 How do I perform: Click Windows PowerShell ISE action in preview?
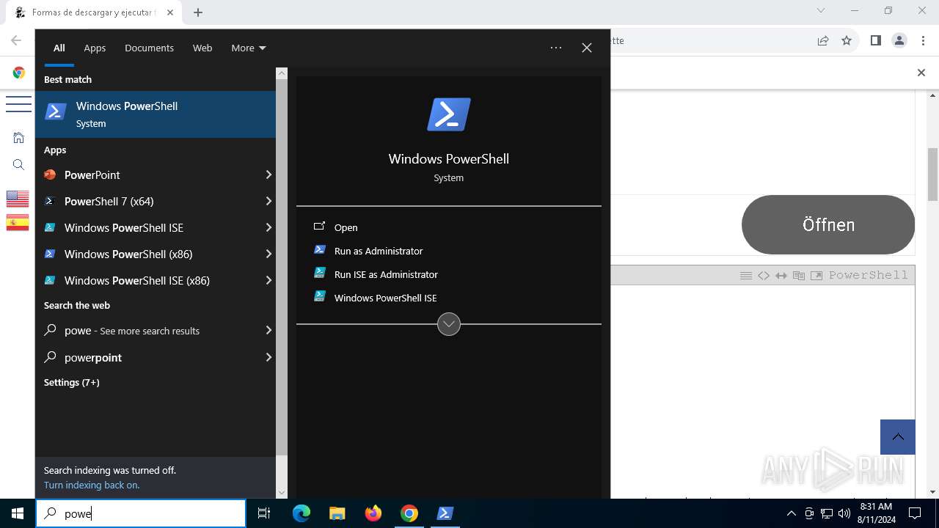coord(385,298)
